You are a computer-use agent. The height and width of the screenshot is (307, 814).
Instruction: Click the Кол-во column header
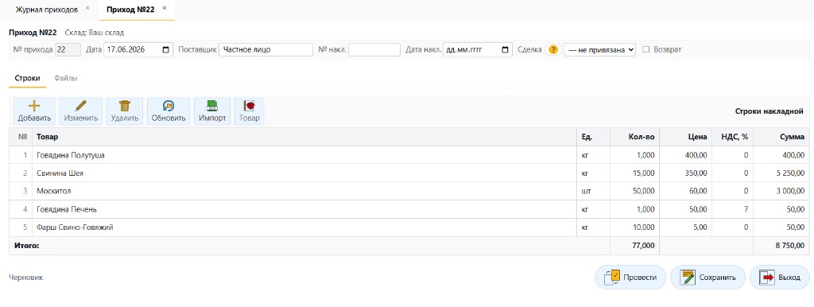point(634,137)
